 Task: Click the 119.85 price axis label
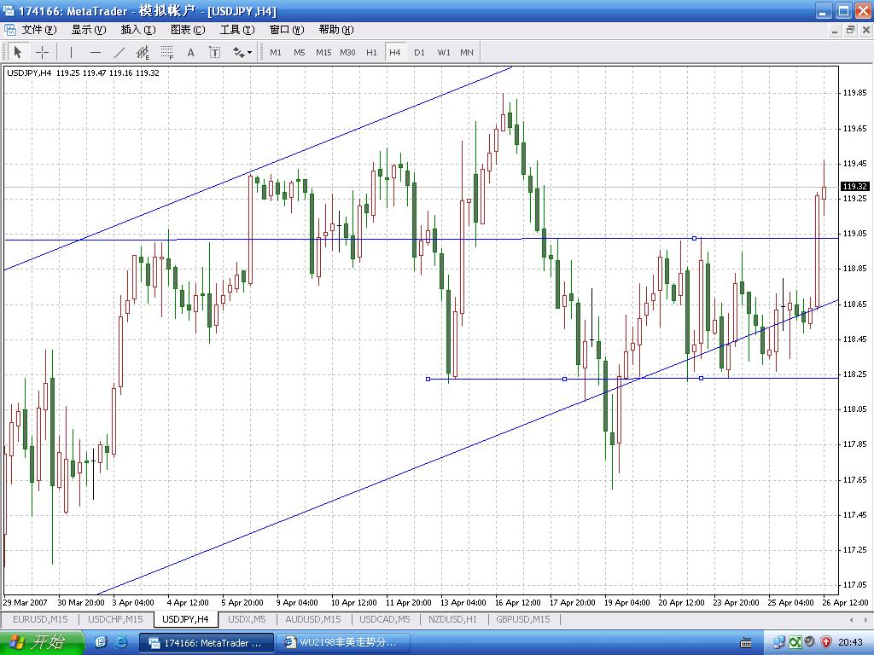point(854,93)
